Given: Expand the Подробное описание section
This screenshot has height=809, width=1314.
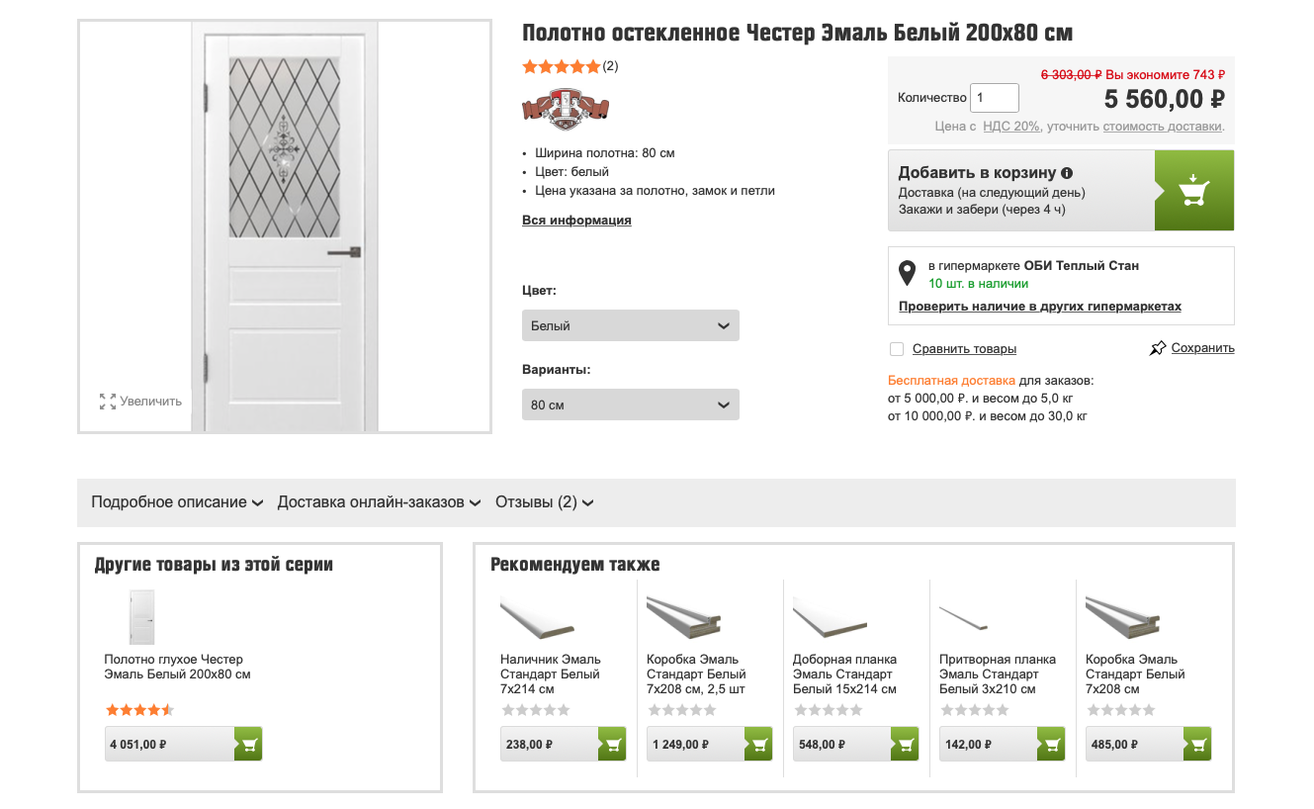Looking at the screenshot, I should pyautogui.click(x=177, y=502).
